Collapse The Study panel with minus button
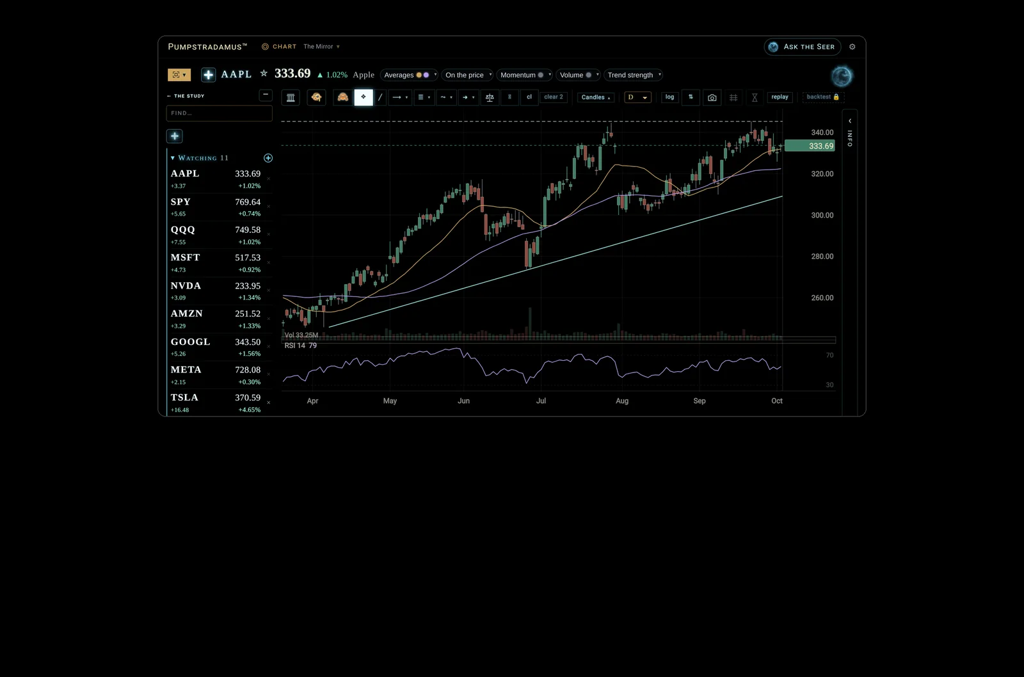The image size is (1024, 677). pyautogui.click(x=266, y=95)
